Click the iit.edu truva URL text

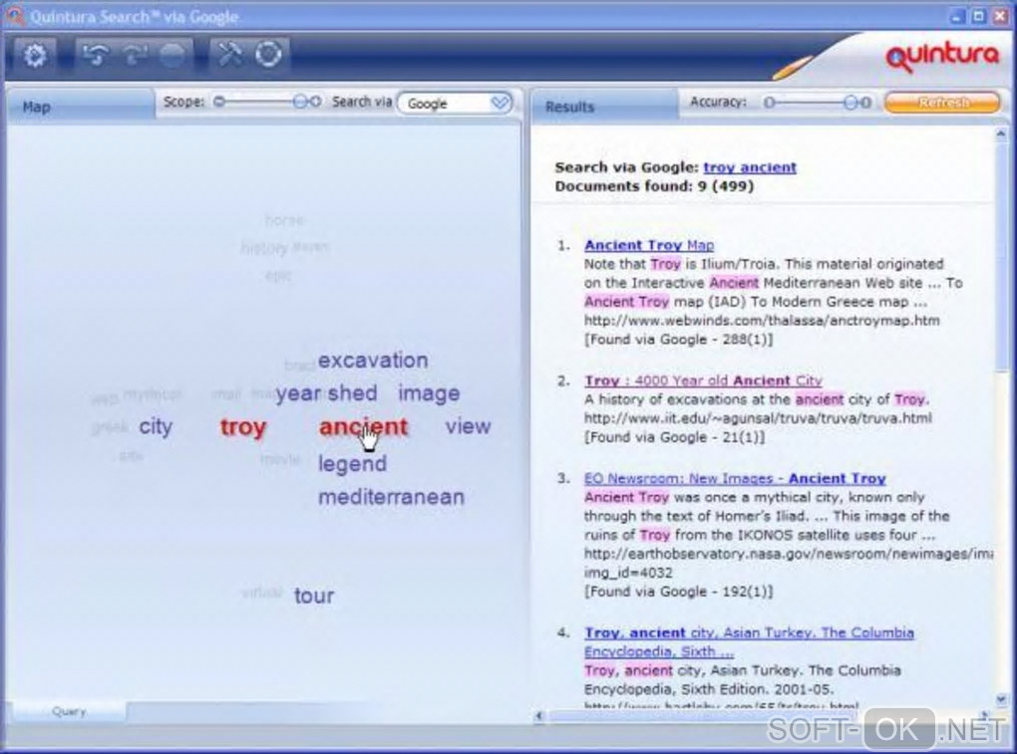(x=758, y=417)
